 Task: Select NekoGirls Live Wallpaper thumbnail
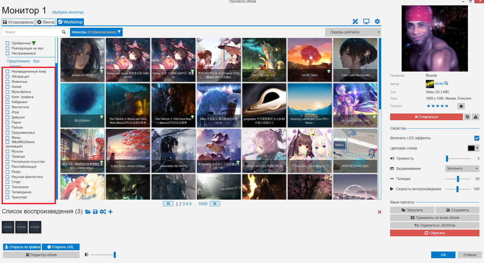coord(310,150)
